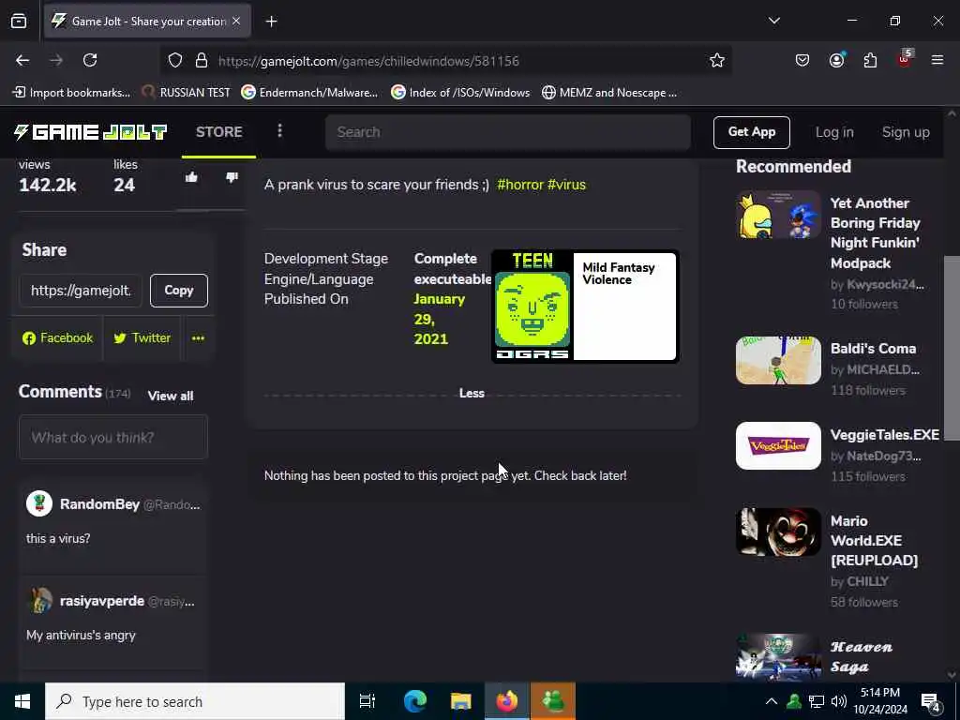Copy the share link
Viewport: 960px width, 720px height.
point(179,291)
